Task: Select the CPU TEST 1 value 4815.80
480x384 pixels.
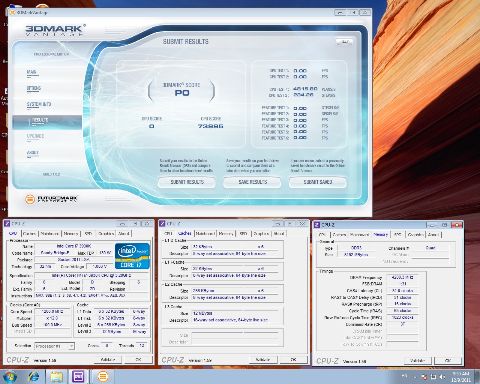Action: [305, 89]
